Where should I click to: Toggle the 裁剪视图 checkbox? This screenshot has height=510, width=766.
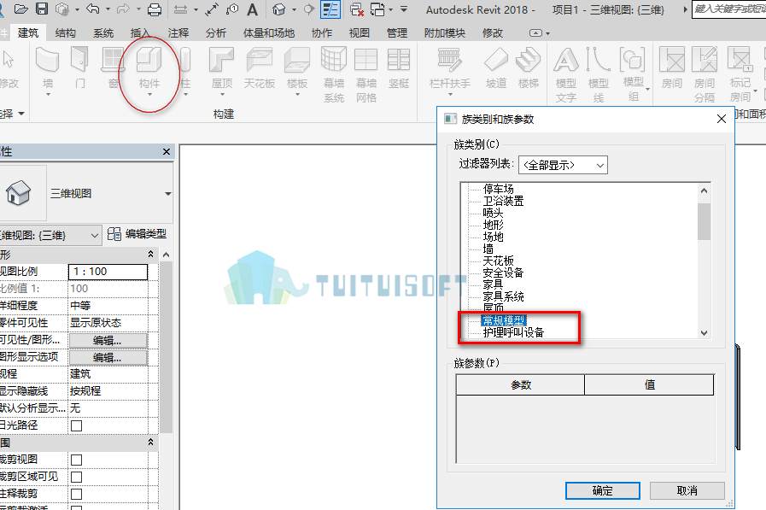click(76, 460)
